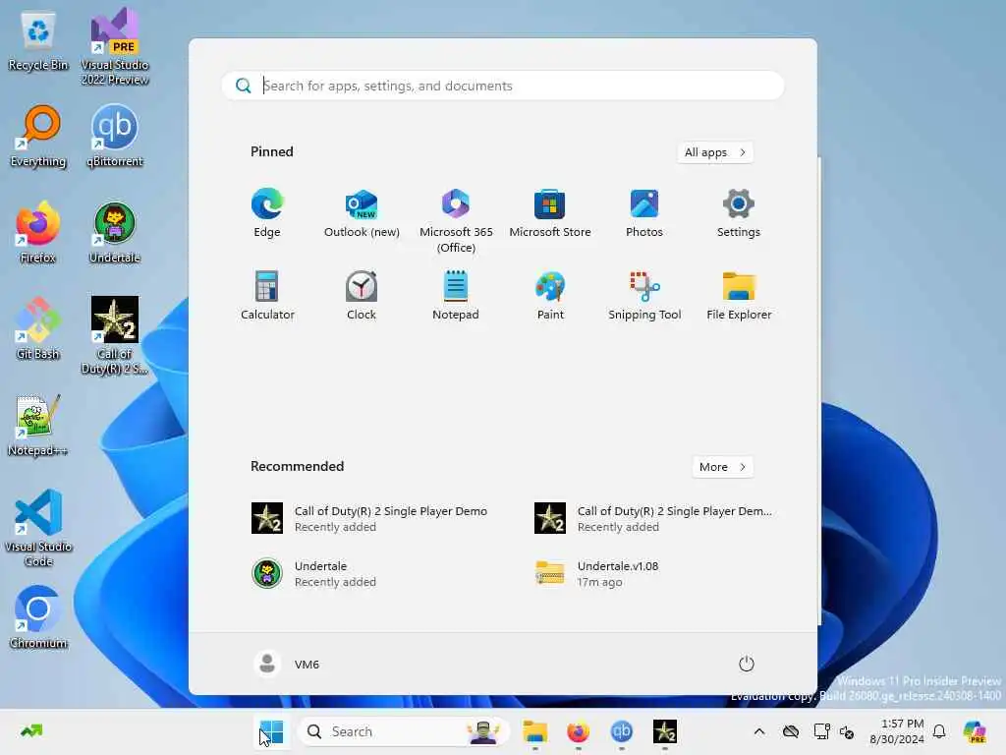Launch Outlook (new) from pinned apps
Screen dimensions: 1006x755
[x=362, y=213]
